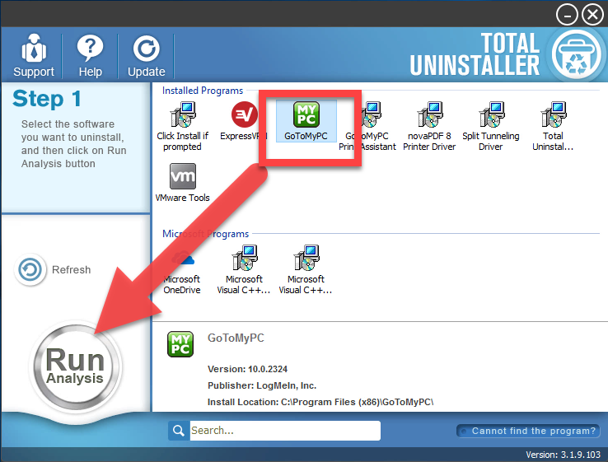Open the Help section

(90, 55)
